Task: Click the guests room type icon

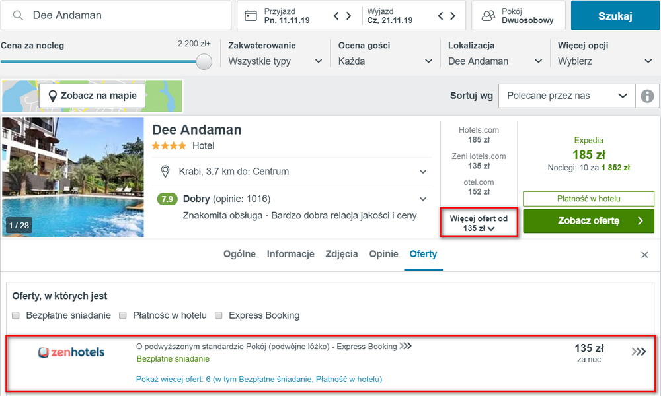Action: [x=488, y=16]
